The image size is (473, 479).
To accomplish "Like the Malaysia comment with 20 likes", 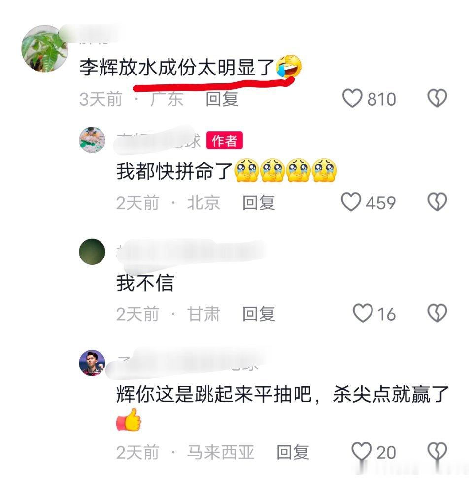I will tap(362, 451).
